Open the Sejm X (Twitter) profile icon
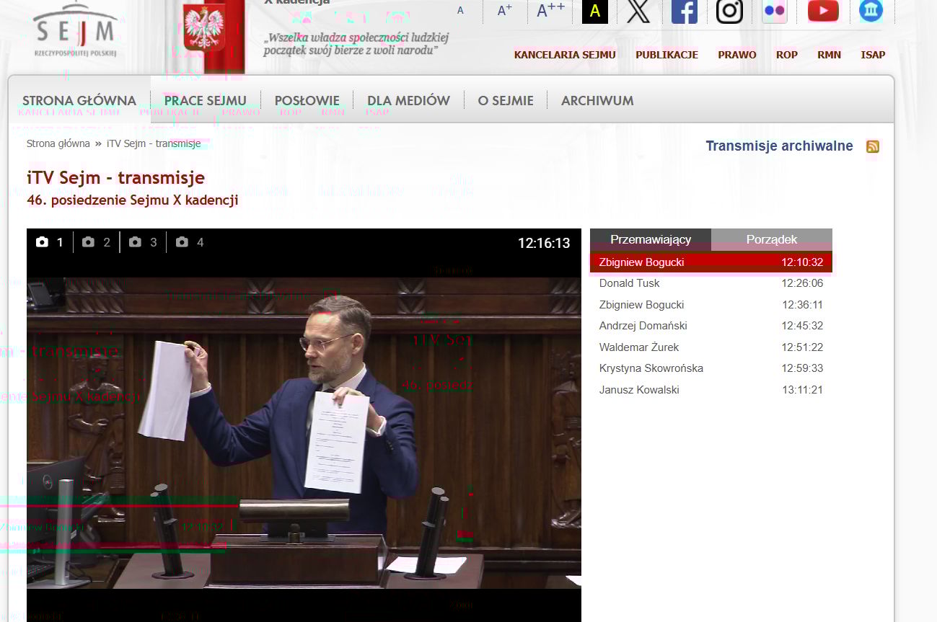 pyautogui.click(x=638, y=12)
